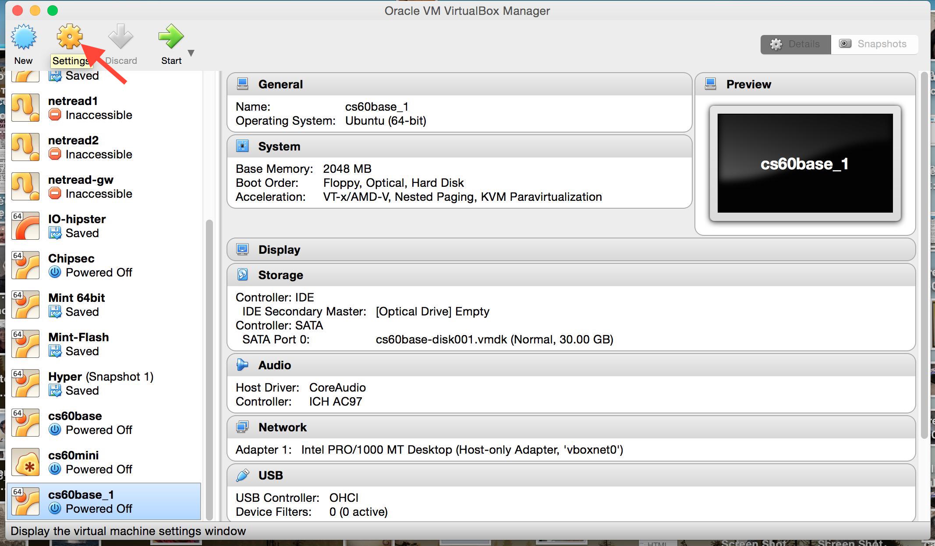Click the IO-hipster Saved state icon
The image size is (935, 546).
[55, 233]
